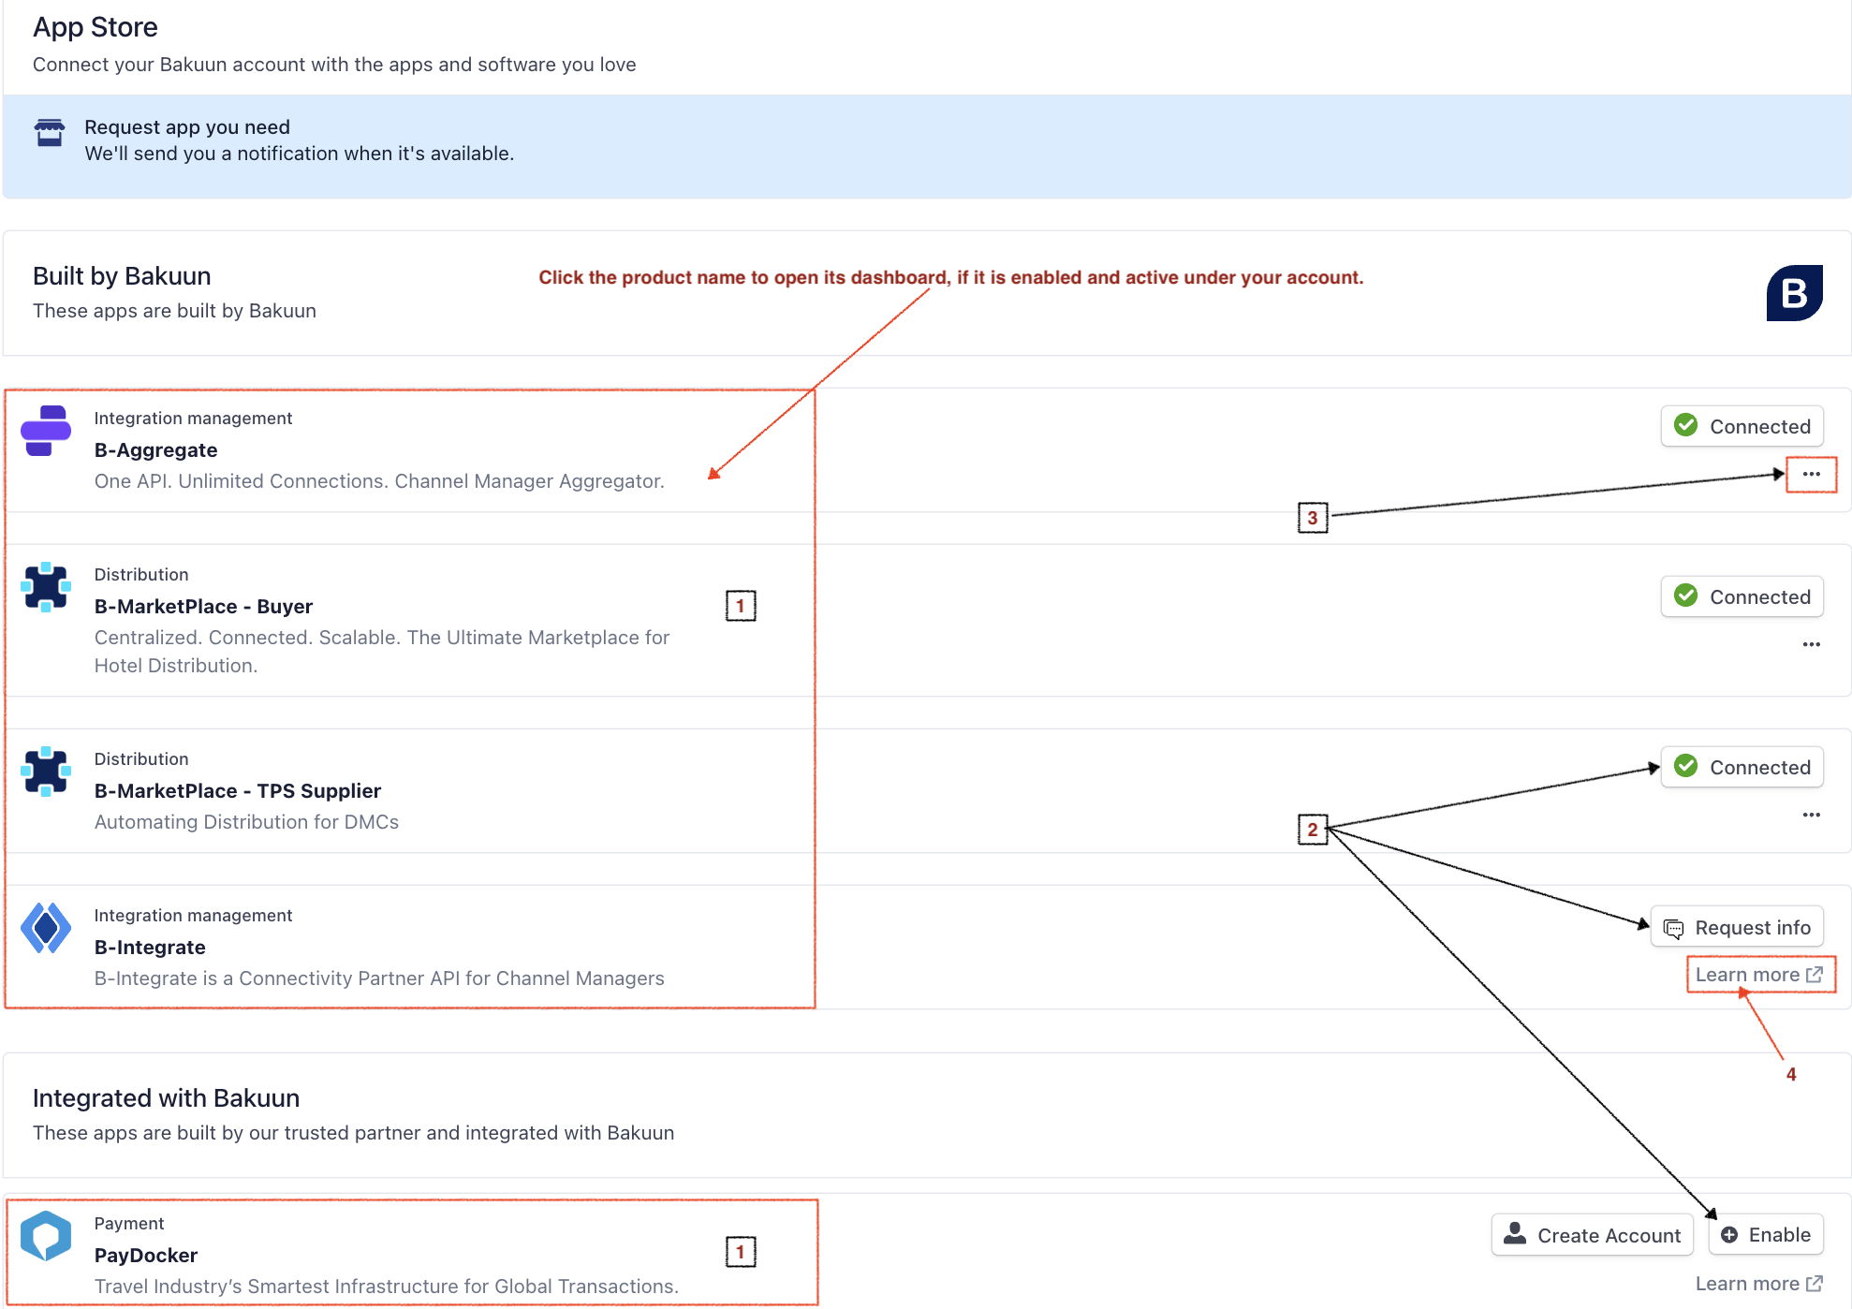Click Connected status for B-MarketPlace Buyer

coord(1742,596)
